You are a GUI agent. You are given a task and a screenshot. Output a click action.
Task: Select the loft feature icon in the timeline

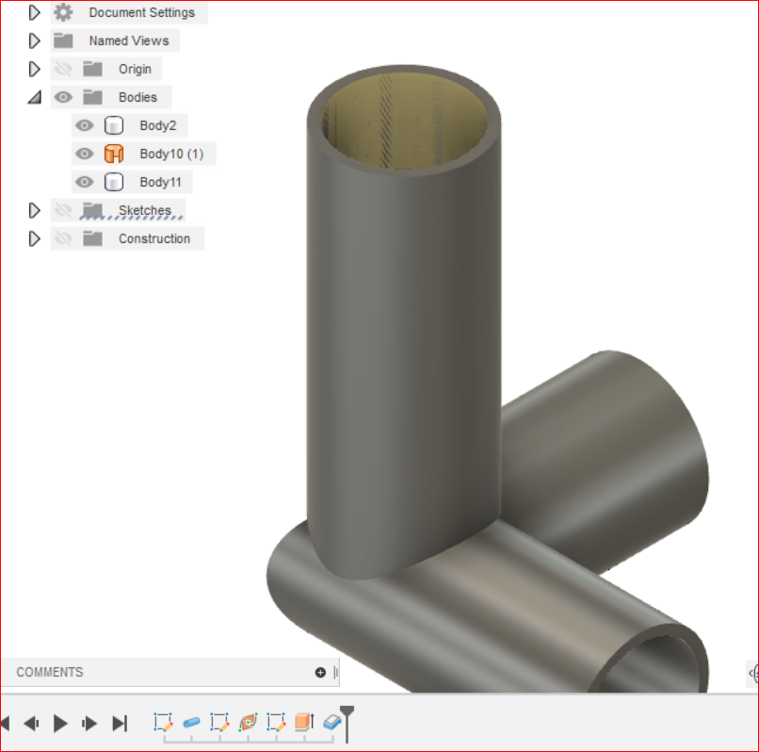[249, 723]
